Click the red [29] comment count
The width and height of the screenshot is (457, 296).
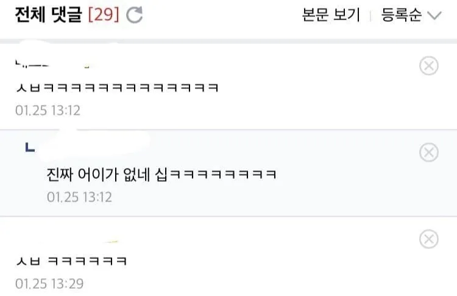[104, 15]
